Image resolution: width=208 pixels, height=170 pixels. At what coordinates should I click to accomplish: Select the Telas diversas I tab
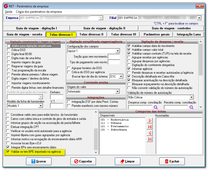pyautogui.click(x=61, y=35)
